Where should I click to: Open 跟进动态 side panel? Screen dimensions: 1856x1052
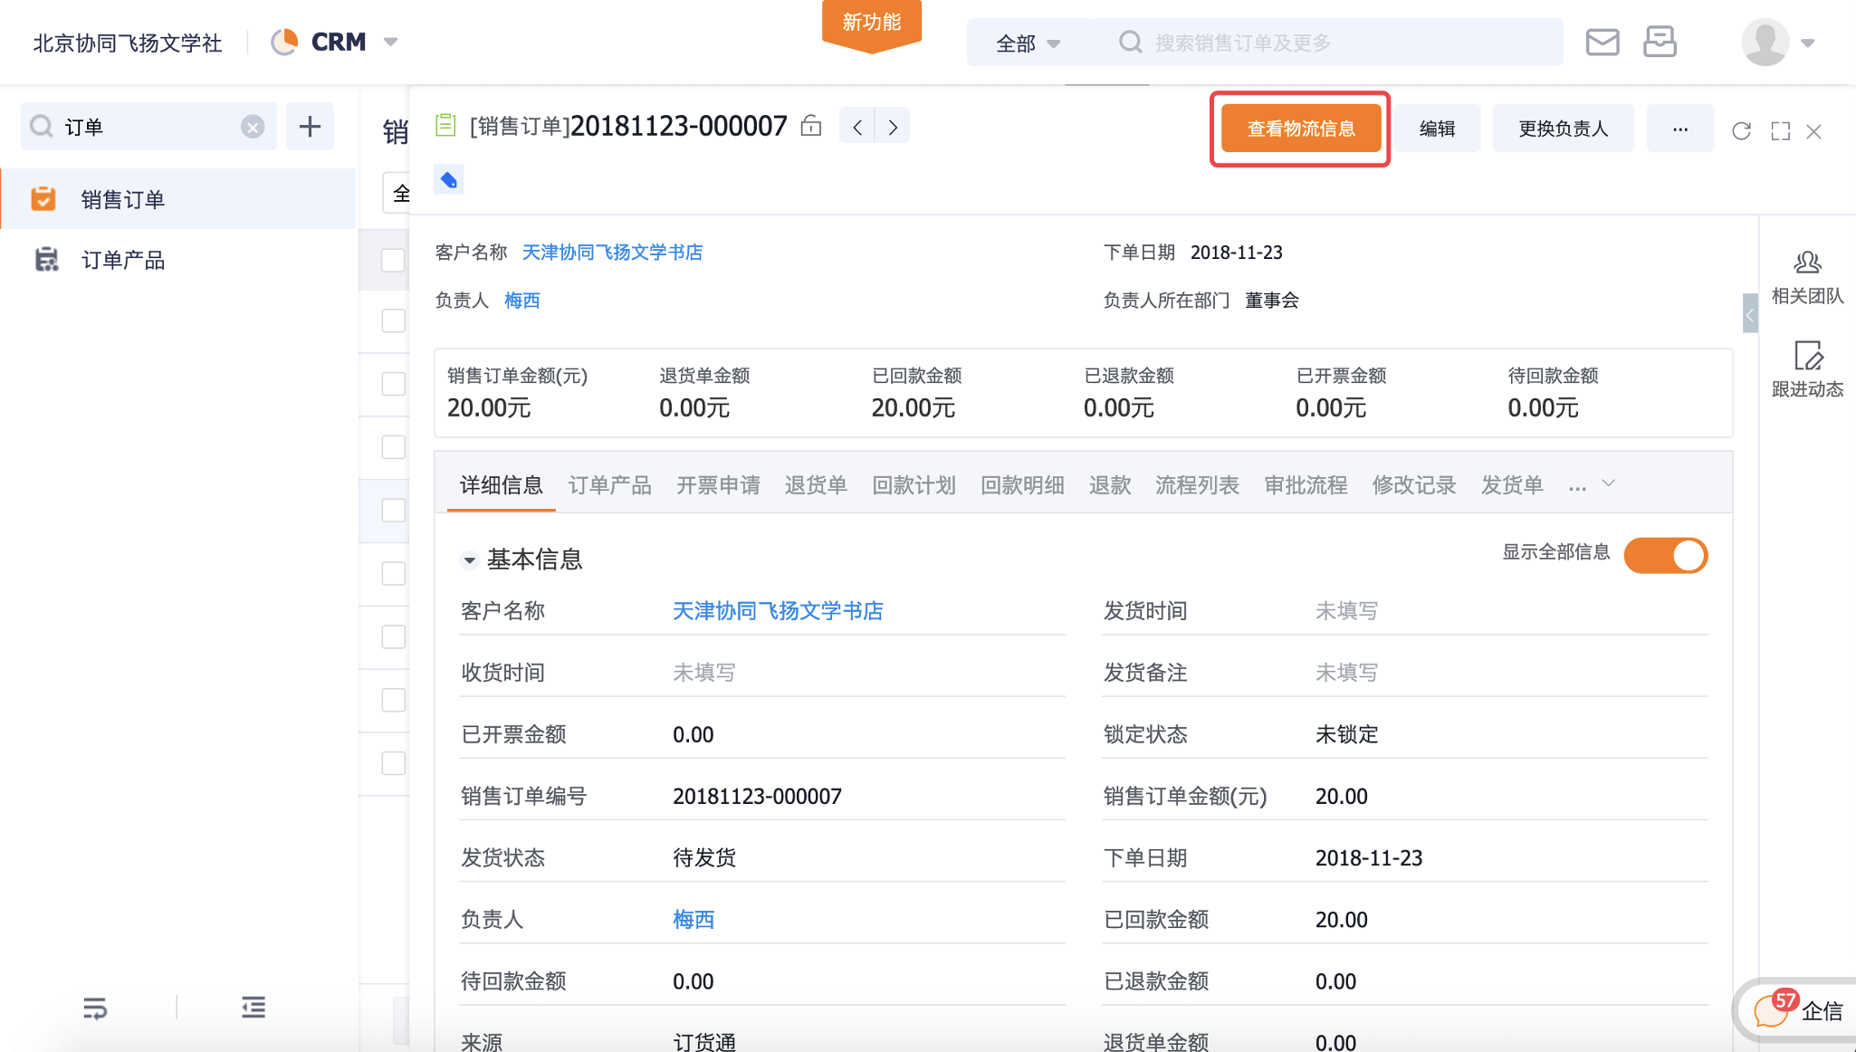1807,369
